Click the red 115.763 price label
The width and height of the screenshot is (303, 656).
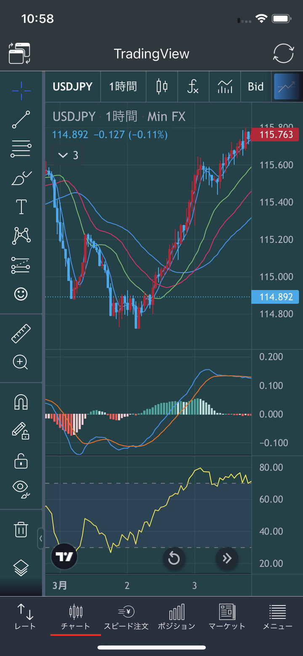[275, 135]
